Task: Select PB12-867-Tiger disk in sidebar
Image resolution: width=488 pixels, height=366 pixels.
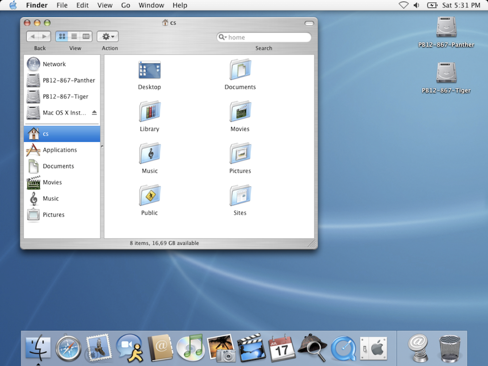Action: pos(62,96)
